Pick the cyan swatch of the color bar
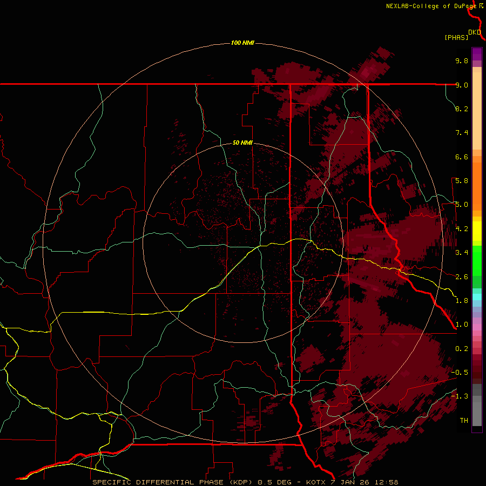486x486 pixels. click(x=477, y=297)
